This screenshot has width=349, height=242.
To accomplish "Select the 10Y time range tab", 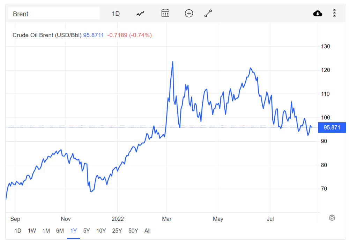I will pos(101,231).
